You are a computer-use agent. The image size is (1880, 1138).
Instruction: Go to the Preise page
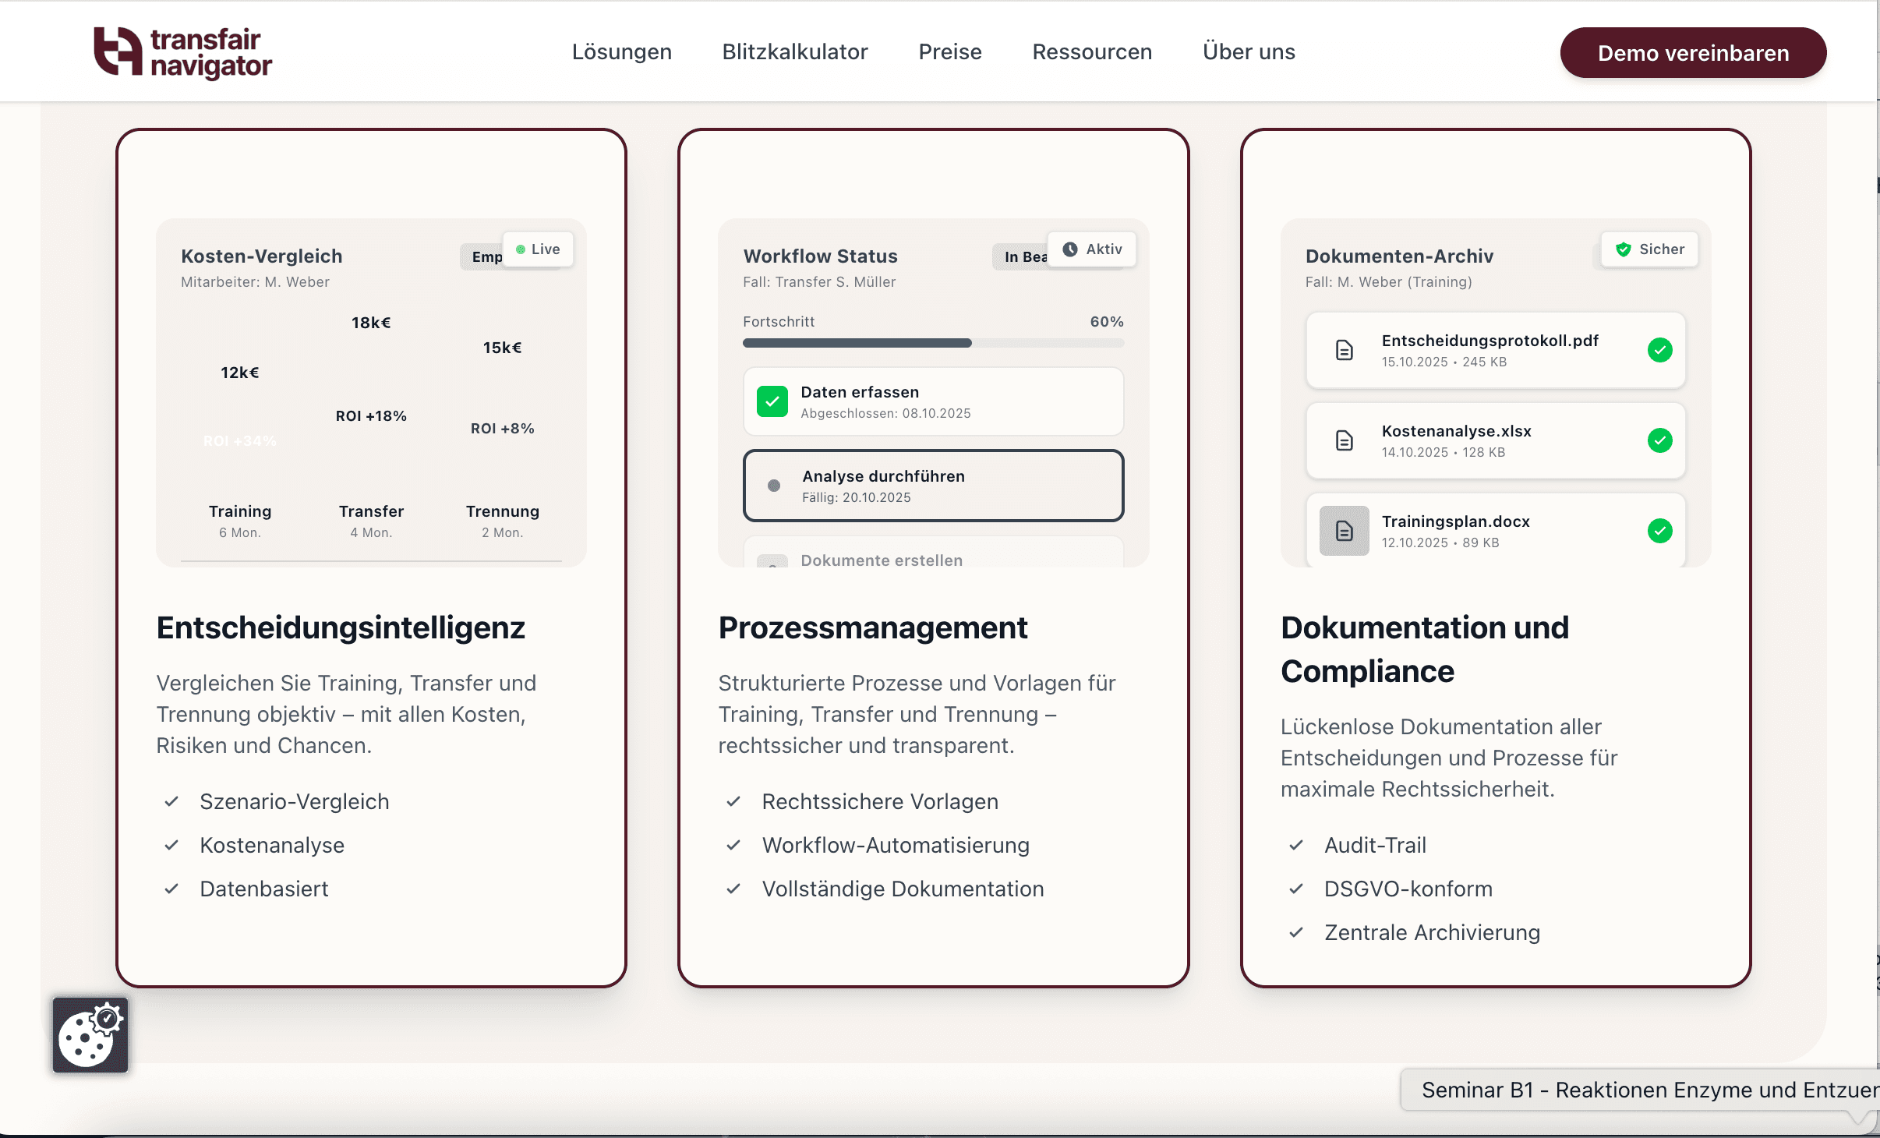tap(949, 52)
